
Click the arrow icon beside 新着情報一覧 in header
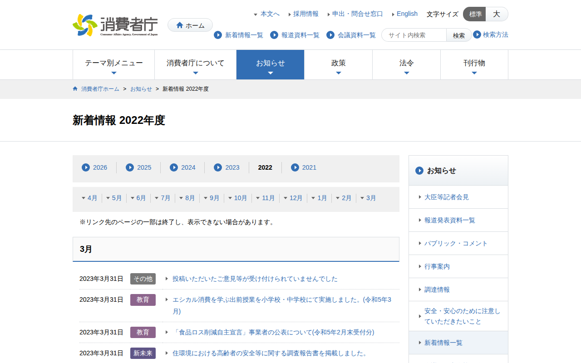[218, 35]
